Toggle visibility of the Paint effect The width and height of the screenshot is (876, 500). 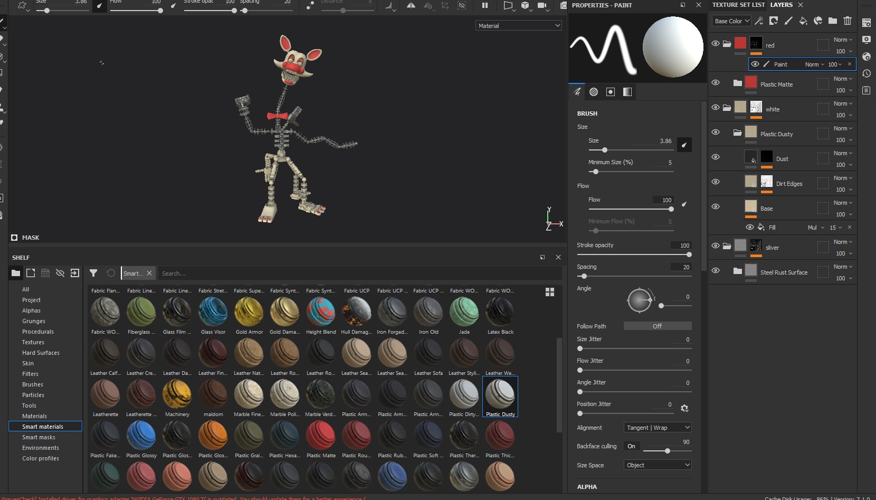[x=755, y=64]
